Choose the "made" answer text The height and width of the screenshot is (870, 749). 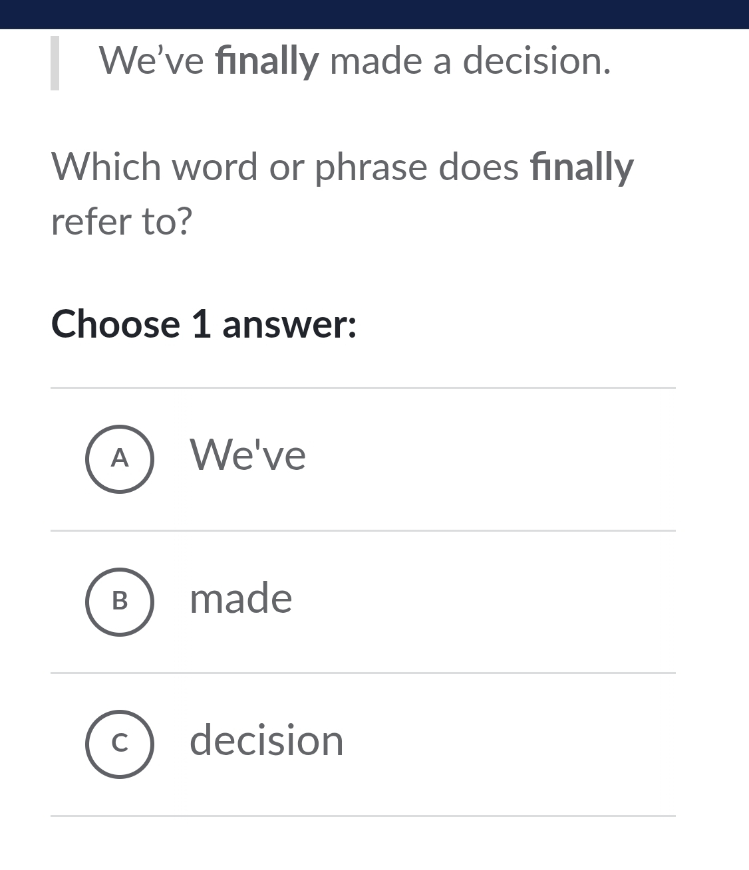[241, 598]
